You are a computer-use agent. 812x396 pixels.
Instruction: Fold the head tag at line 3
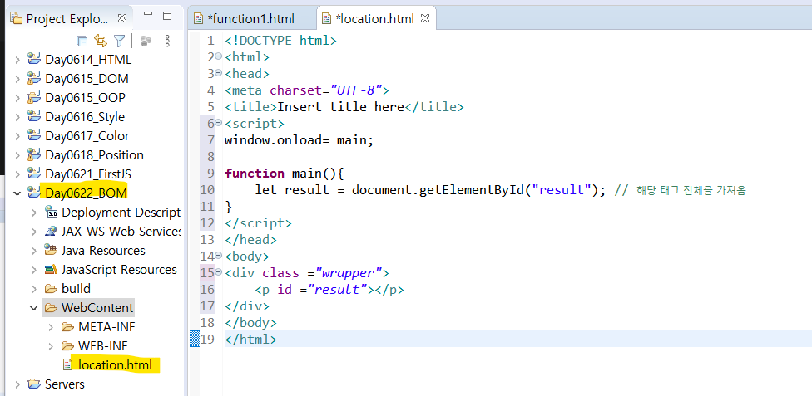point(218,73)
